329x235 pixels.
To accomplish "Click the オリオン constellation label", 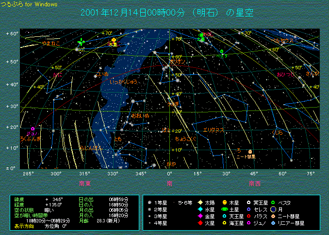I will pos(177,62).
